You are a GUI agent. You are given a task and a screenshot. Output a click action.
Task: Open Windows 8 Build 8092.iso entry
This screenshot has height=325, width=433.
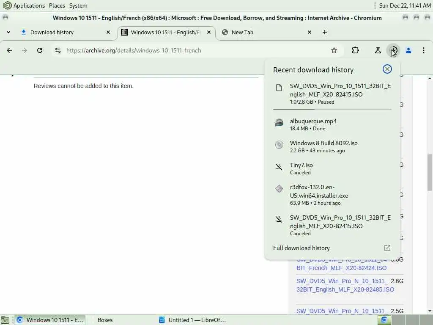(x=332, y=146)
